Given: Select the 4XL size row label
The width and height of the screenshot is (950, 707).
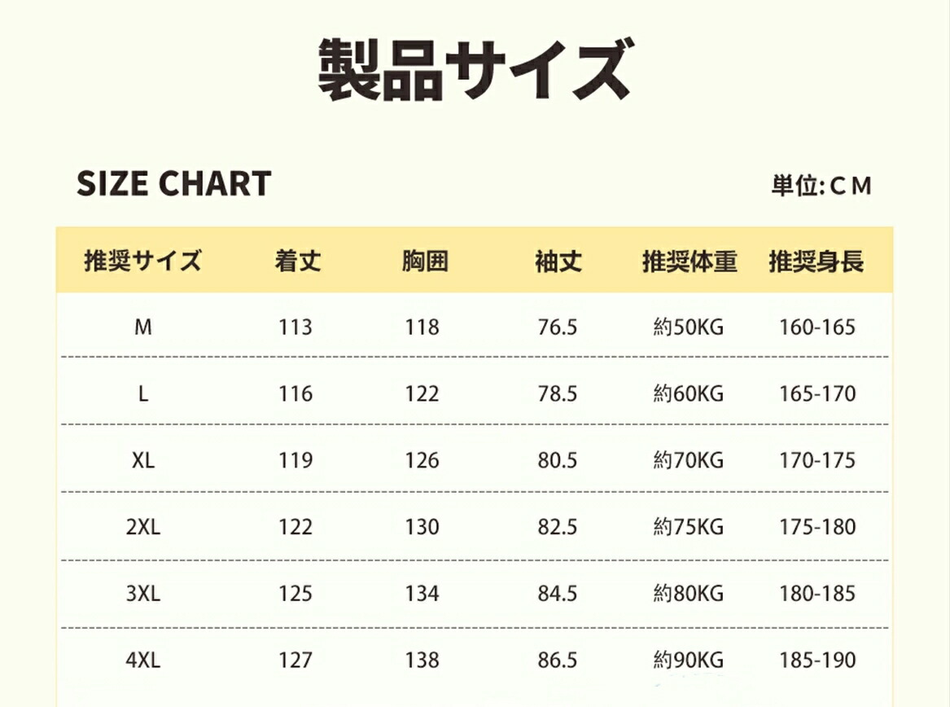Looking at the screenshot, I should point(143,661).
